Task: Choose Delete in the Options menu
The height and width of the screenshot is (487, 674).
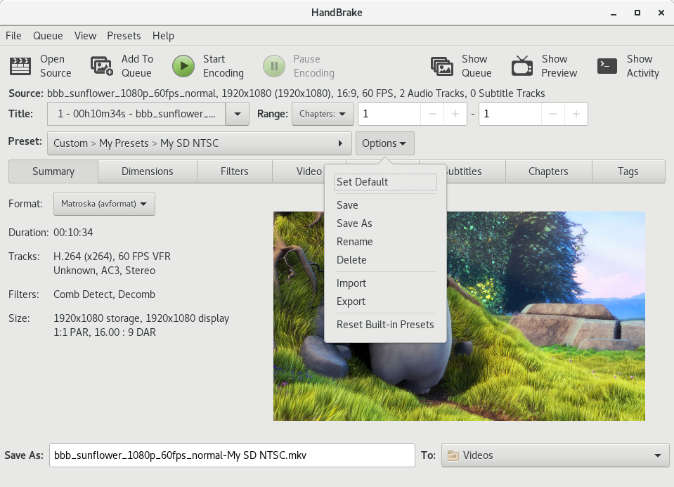Action: point(385,260)
